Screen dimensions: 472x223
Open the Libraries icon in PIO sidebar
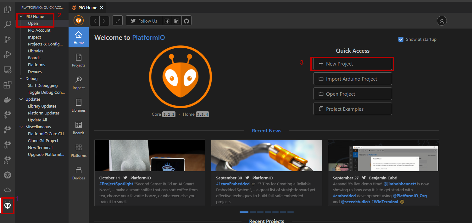79,105
